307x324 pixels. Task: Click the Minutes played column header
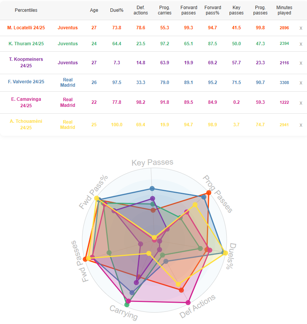click(284, 10)
